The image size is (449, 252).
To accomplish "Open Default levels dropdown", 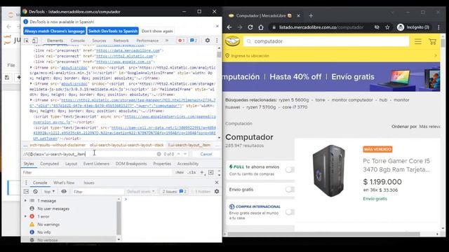I will tap(140, 191).
